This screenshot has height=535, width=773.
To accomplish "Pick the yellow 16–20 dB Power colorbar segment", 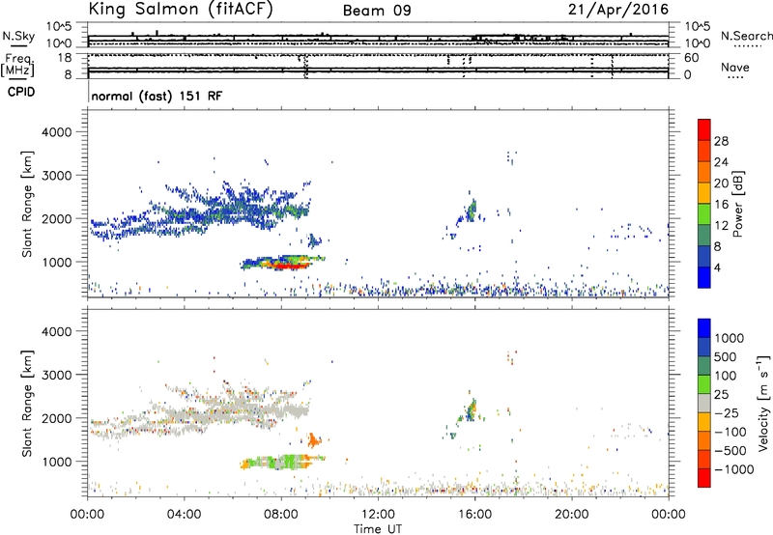I will [x=704, y=192].
